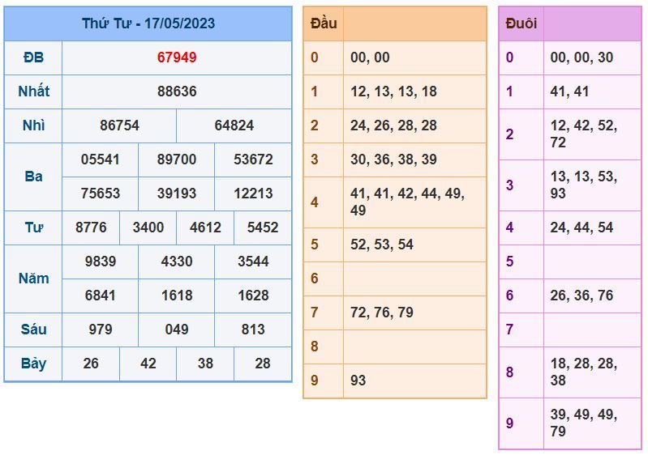Select seventh prize number 42 in Bảy row

[x=148, y=364]
